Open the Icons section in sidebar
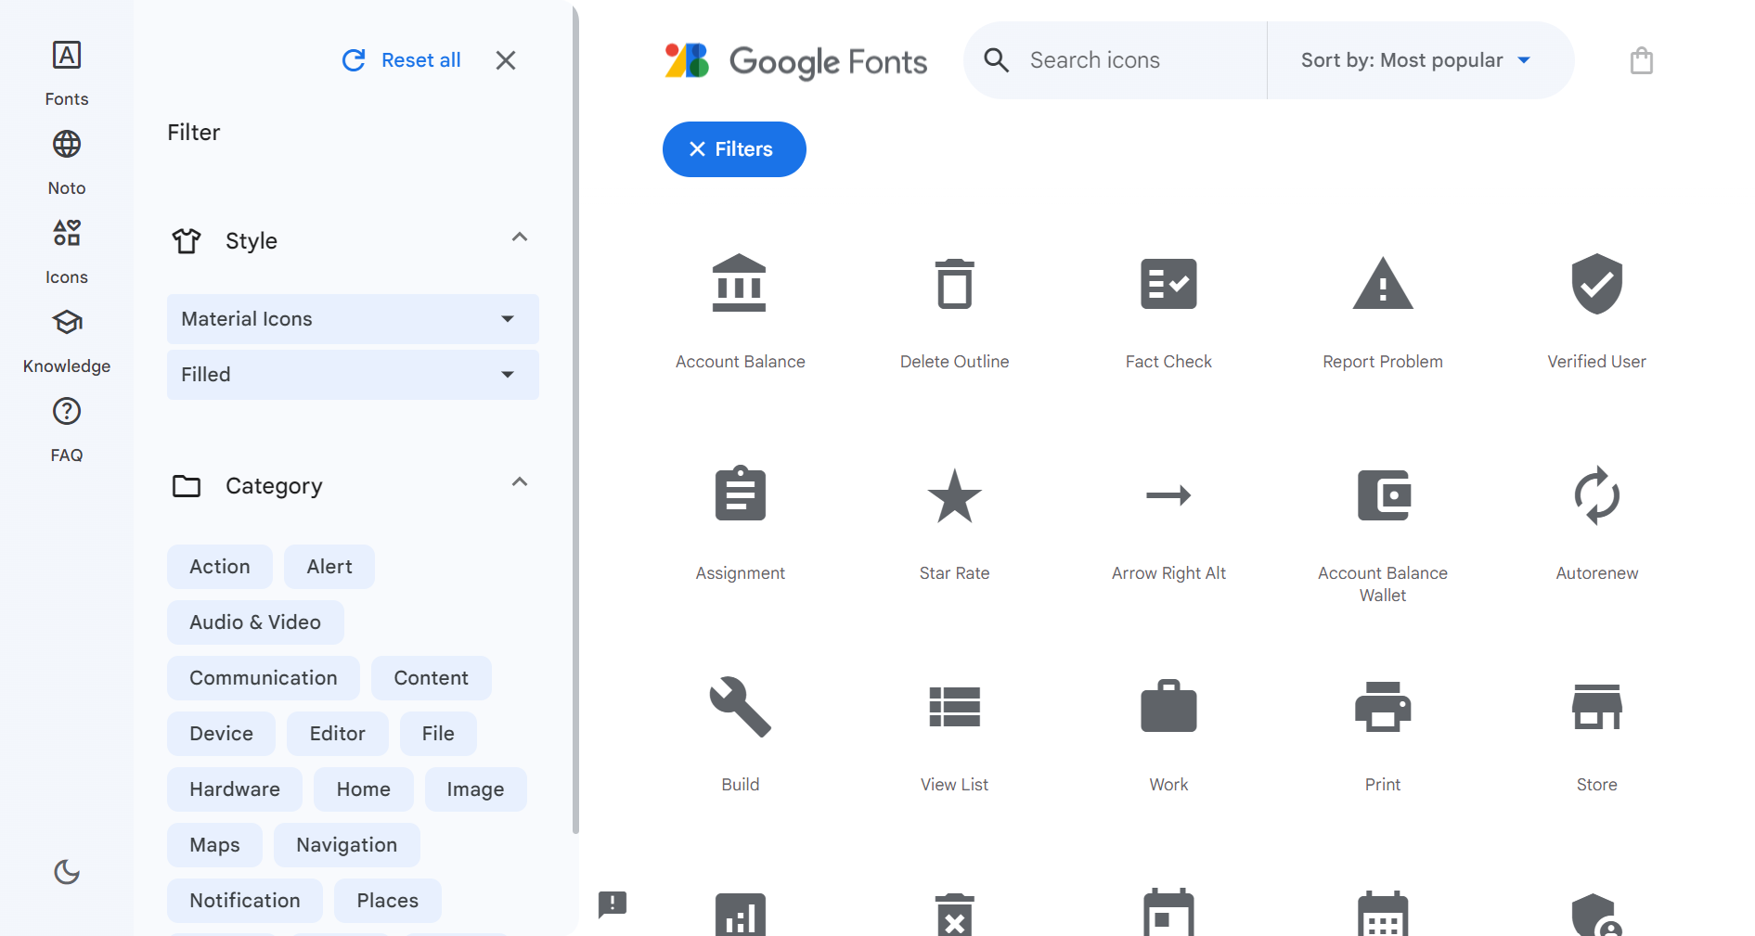The height and width of the screenshot is (936, 1755). click(67, 252)
